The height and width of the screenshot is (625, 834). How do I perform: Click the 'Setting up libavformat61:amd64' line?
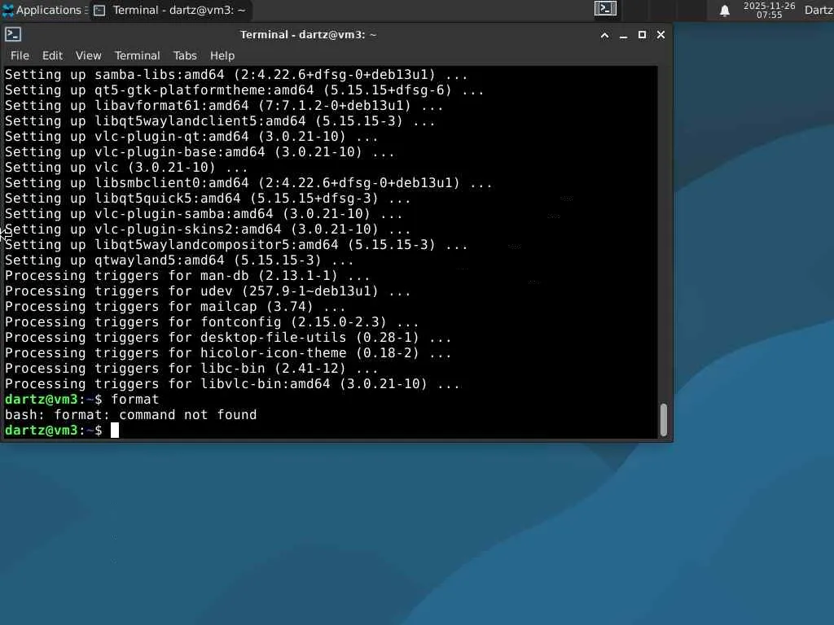click(224, 106)
